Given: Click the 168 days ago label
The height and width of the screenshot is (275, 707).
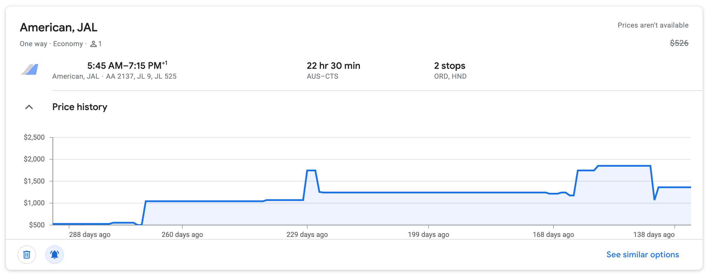Looking at the screenshot, I should click(x=553, y=235).
